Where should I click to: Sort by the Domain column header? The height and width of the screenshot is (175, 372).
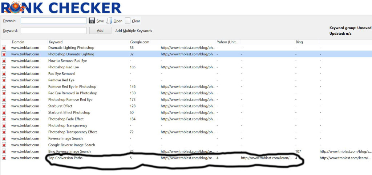point(18,42)
